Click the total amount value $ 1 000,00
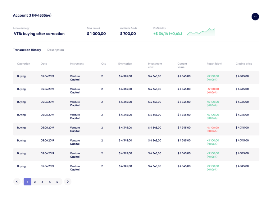273x201 pixels. [x=96, y=34]
